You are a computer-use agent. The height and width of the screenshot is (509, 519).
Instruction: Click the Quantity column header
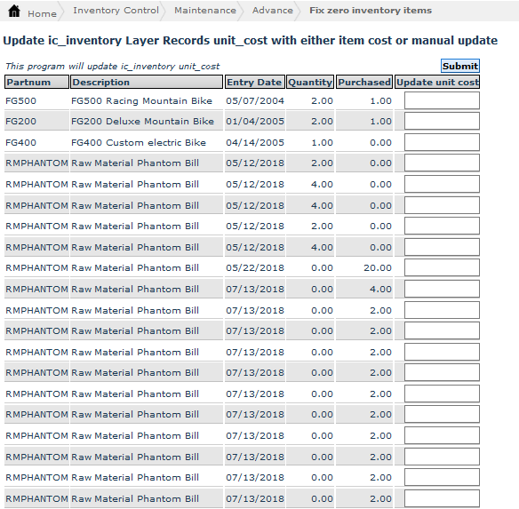[x=310, y=82]
